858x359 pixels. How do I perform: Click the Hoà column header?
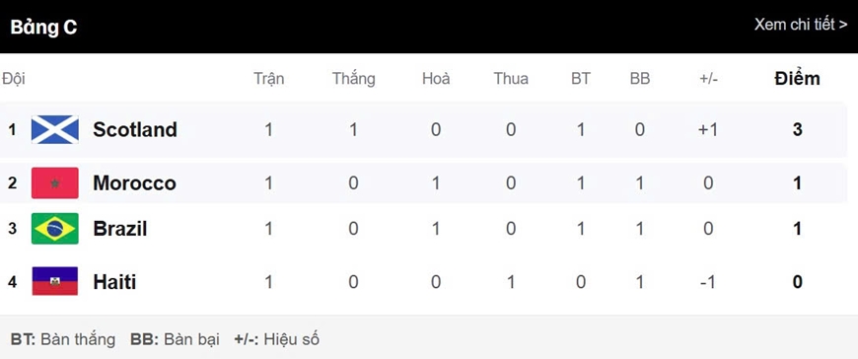(436, 79)
